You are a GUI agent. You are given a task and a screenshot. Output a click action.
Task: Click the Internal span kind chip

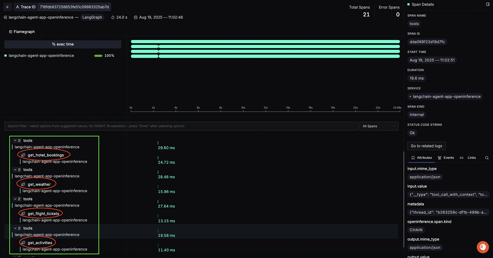tap(416, 114)
